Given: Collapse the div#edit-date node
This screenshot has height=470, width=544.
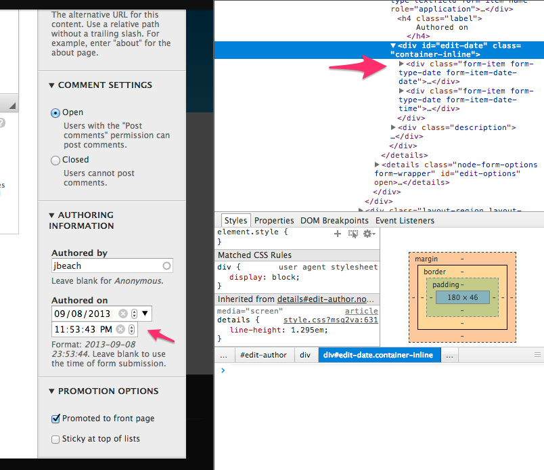Looking at the screenshot, I should [393, 45].
